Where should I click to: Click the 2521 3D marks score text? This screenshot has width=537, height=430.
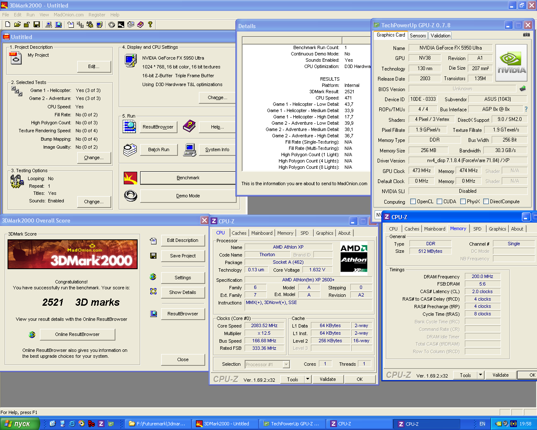(81, 302)
